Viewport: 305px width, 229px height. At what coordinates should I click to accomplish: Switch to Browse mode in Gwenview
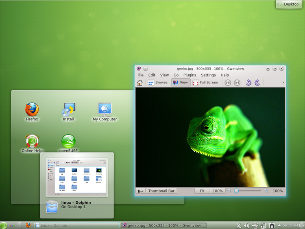pyautogui.click(x=157, y=83)
